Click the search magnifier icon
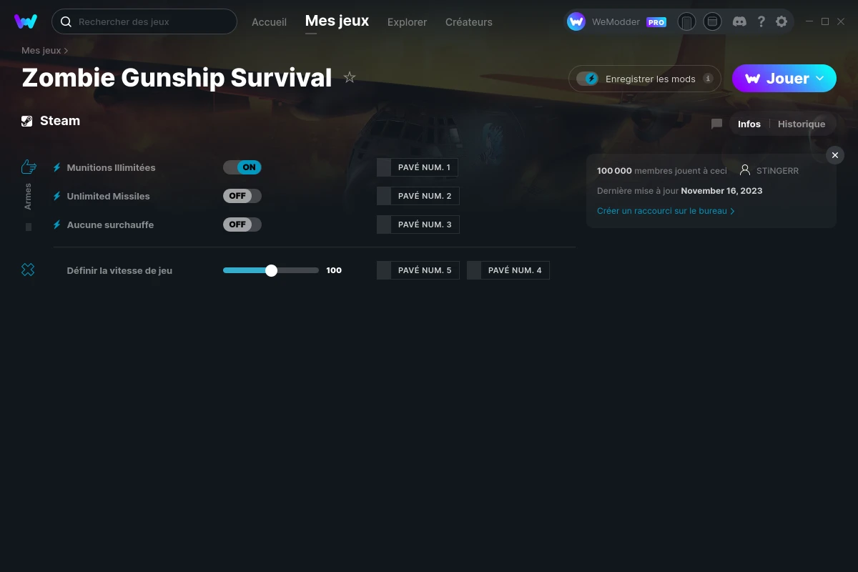 coord(66,21)
